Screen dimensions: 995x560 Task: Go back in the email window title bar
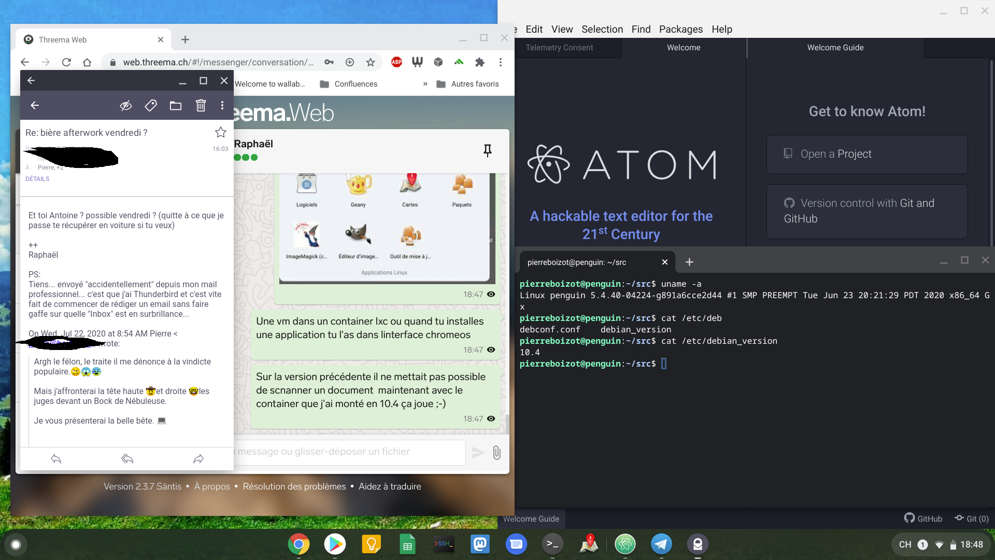point(31,81)
